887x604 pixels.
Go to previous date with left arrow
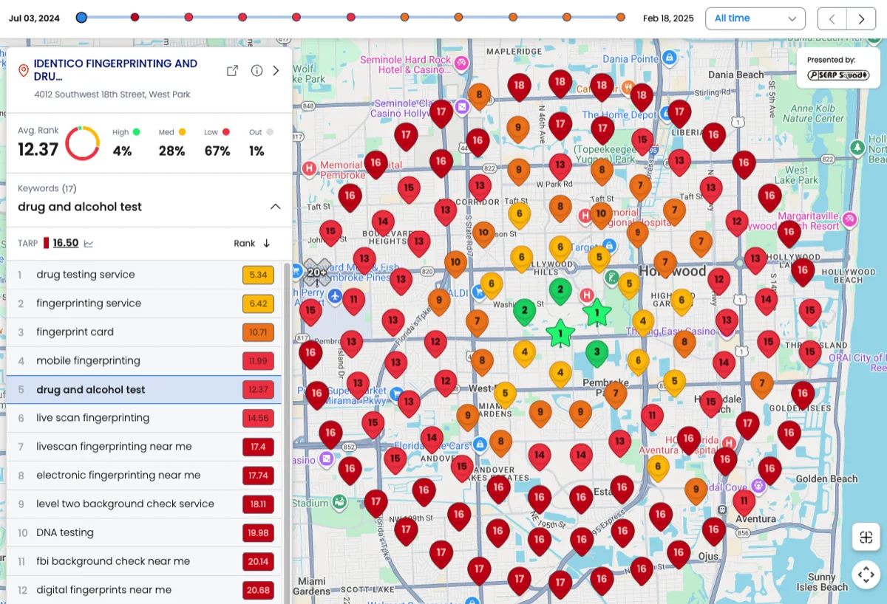(832, 18)
